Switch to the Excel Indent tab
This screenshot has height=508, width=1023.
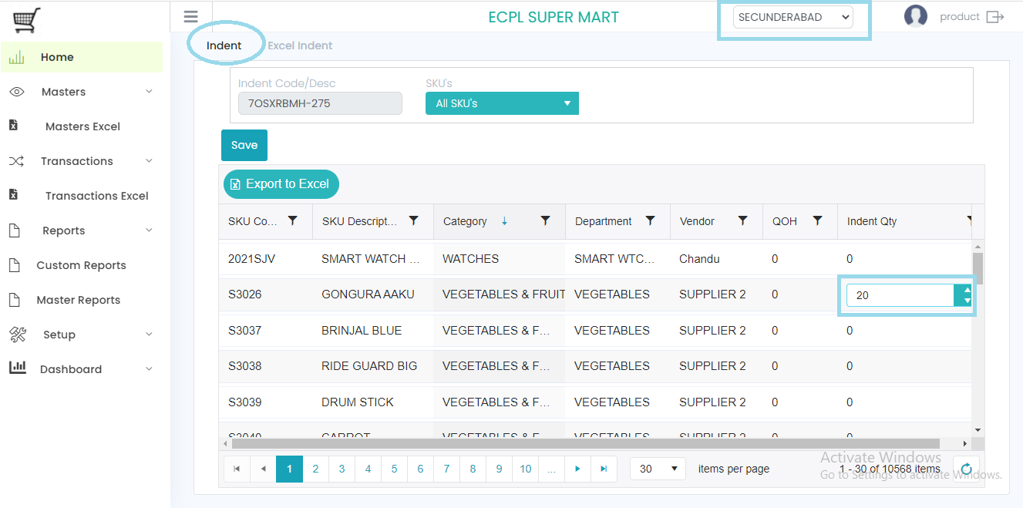coord(300,45)
